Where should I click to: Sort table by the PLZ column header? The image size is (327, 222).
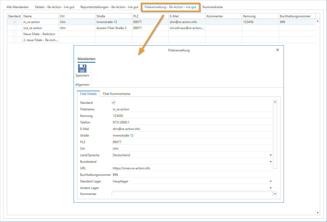(x=150, y=16)
